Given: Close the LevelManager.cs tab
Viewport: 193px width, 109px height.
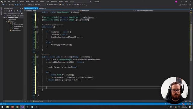Looking at the screenshot, I should [x=37, y=8].
